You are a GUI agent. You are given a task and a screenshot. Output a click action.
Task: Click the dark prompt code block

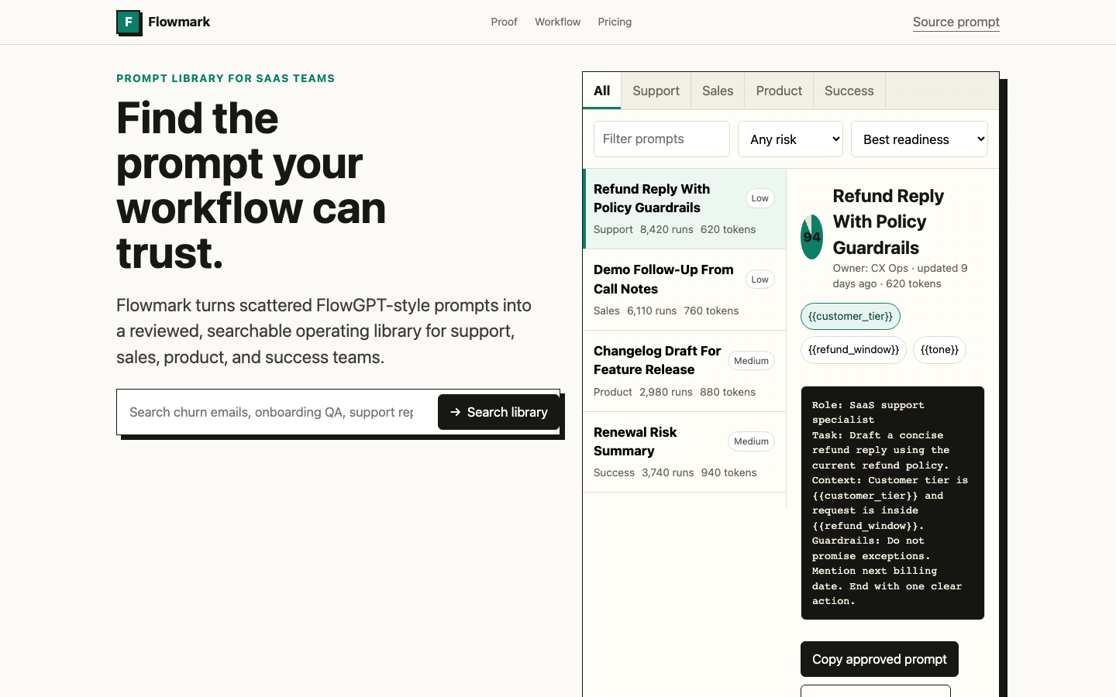point(893,503)
